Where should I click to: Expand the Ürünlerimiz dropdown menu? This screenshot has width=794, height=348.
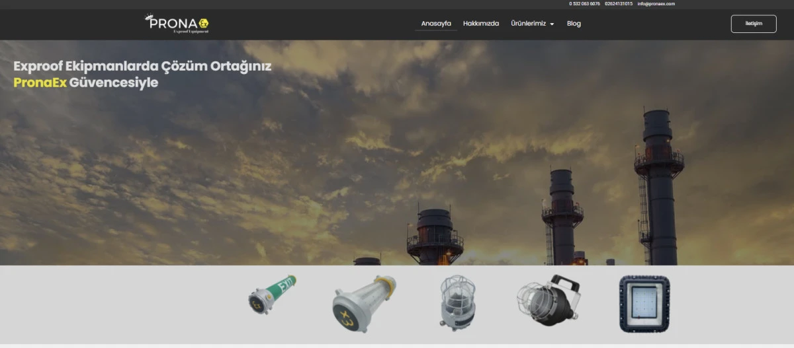tap(533, 24)
